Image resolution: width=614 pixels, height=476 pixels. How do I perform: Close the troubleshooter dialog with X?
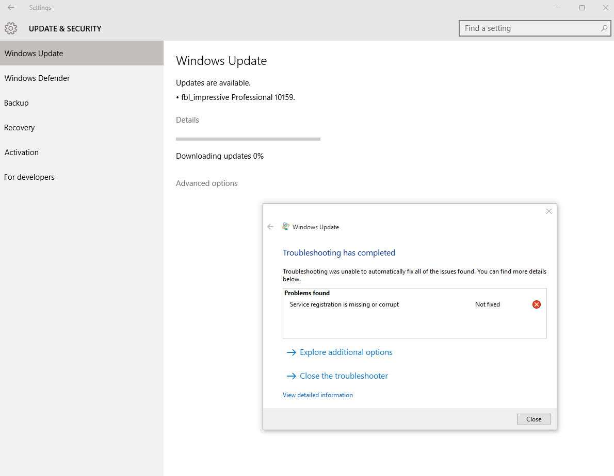[548, 211]
